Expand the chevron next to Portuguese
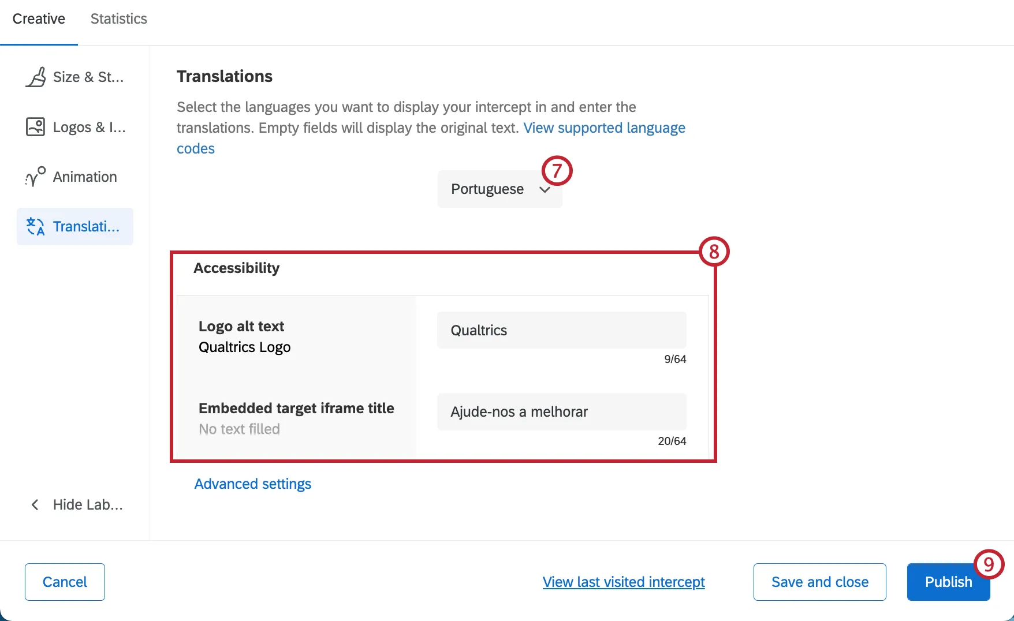The height and width of the screenshot is (621, 1014). pos(543,189)
